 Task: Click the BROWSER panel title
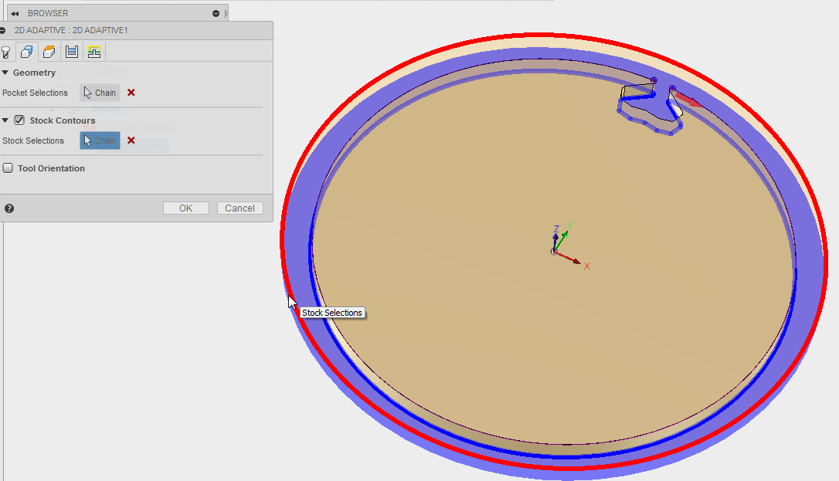click(48, 13)
